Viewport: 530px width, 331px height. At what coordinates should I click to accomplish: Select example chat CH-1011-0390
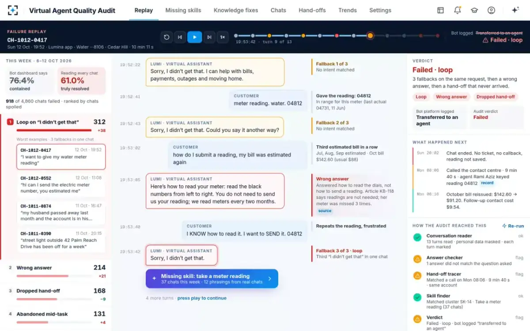[61, 240]
